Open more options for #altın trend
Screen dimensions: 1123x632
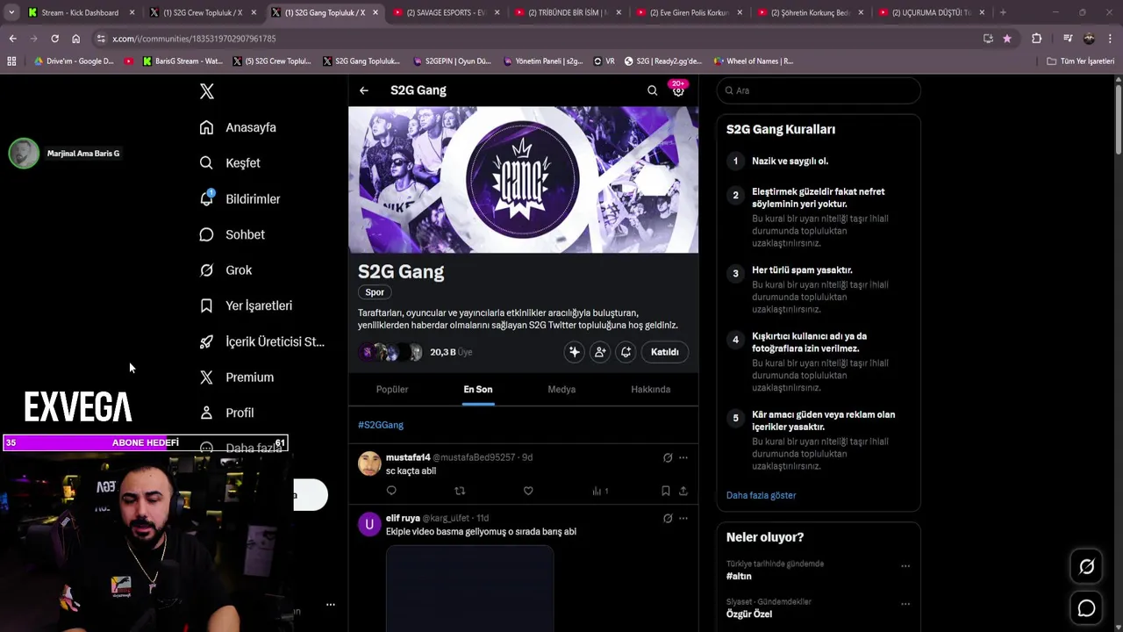(x=905, y=566)
